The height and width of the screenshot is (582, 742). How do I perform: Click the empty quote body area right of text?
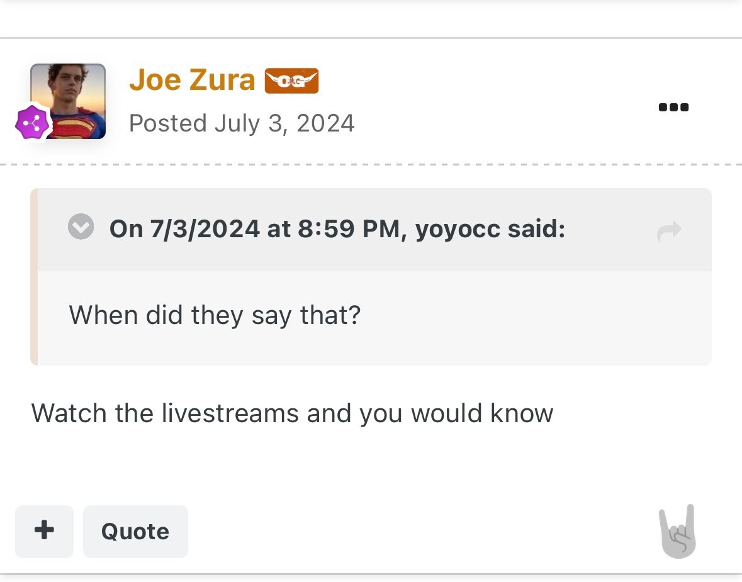click(x=535, y=316)
